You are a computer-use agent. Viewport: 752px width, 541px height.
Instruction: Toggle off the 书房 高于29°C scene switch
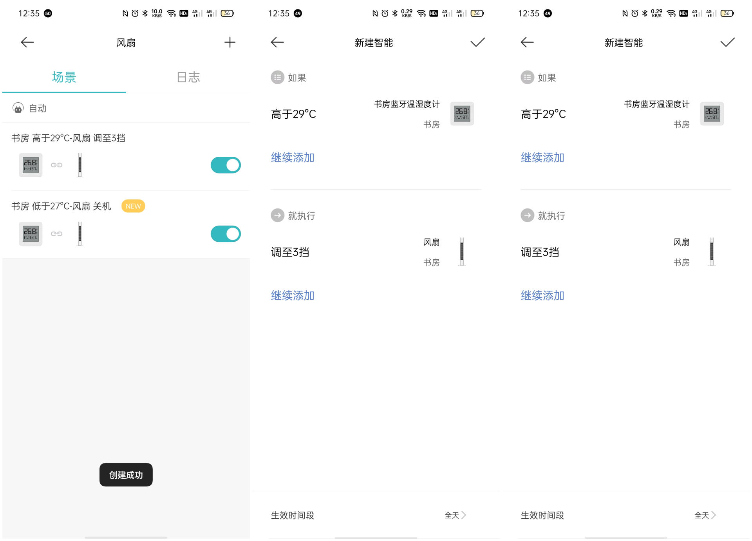(226, 165)
